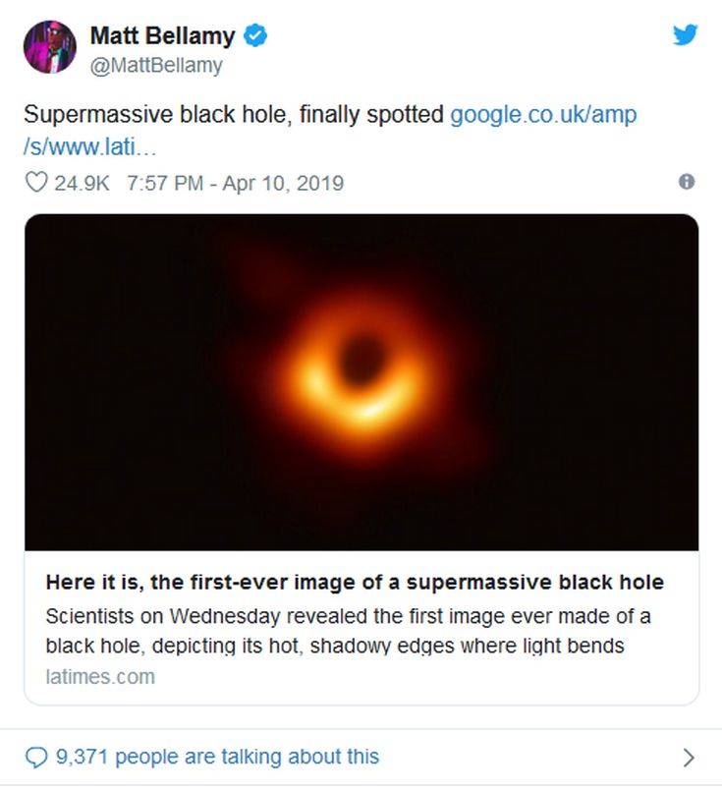Click the Twitter bird logo
Viewport: 722px width, 790px height.
point(684,34)
